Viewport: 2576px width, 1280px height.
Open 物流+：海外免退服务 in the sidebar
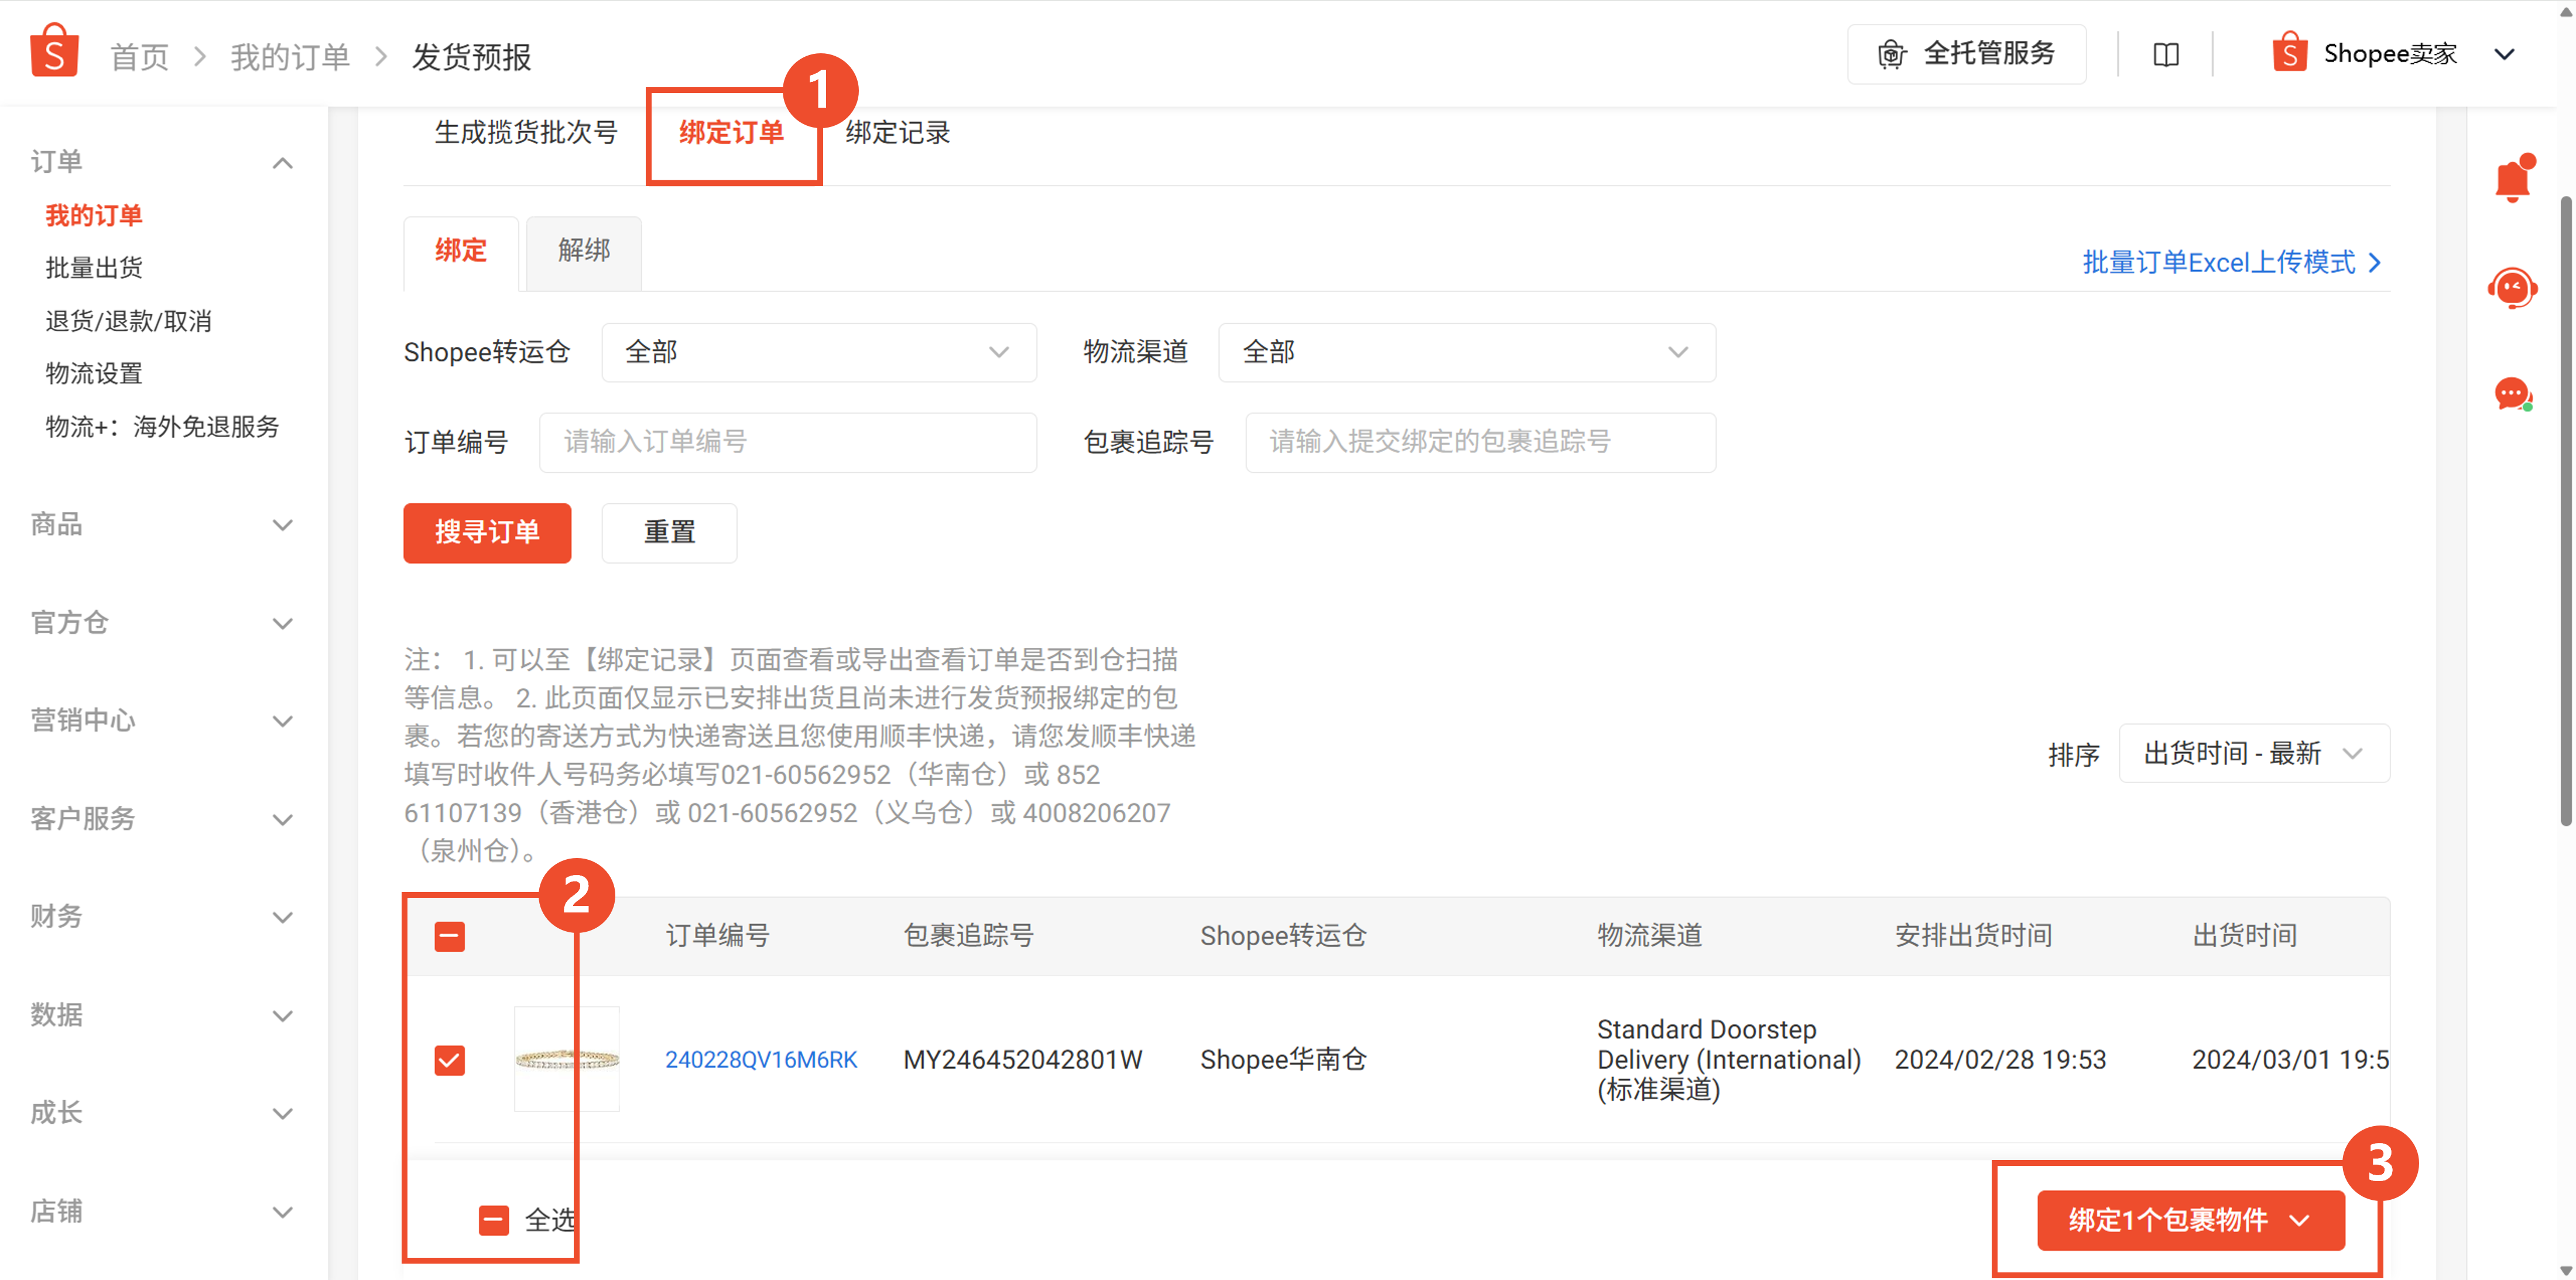pyautogui.click(x=163, y=427)
